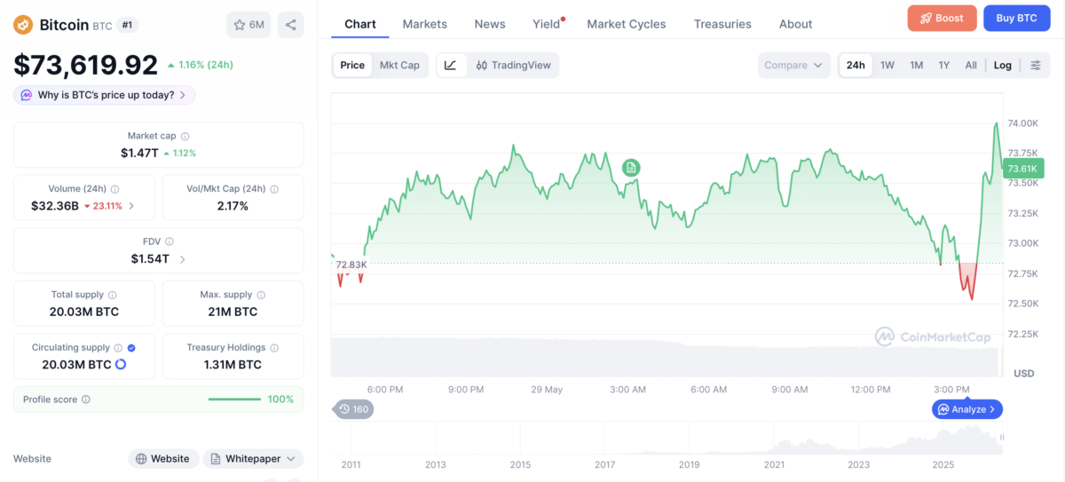Click the verified badge near Circulating supply
The image size is (1065, 482).
pyautogui.click(x=131, y=348)
